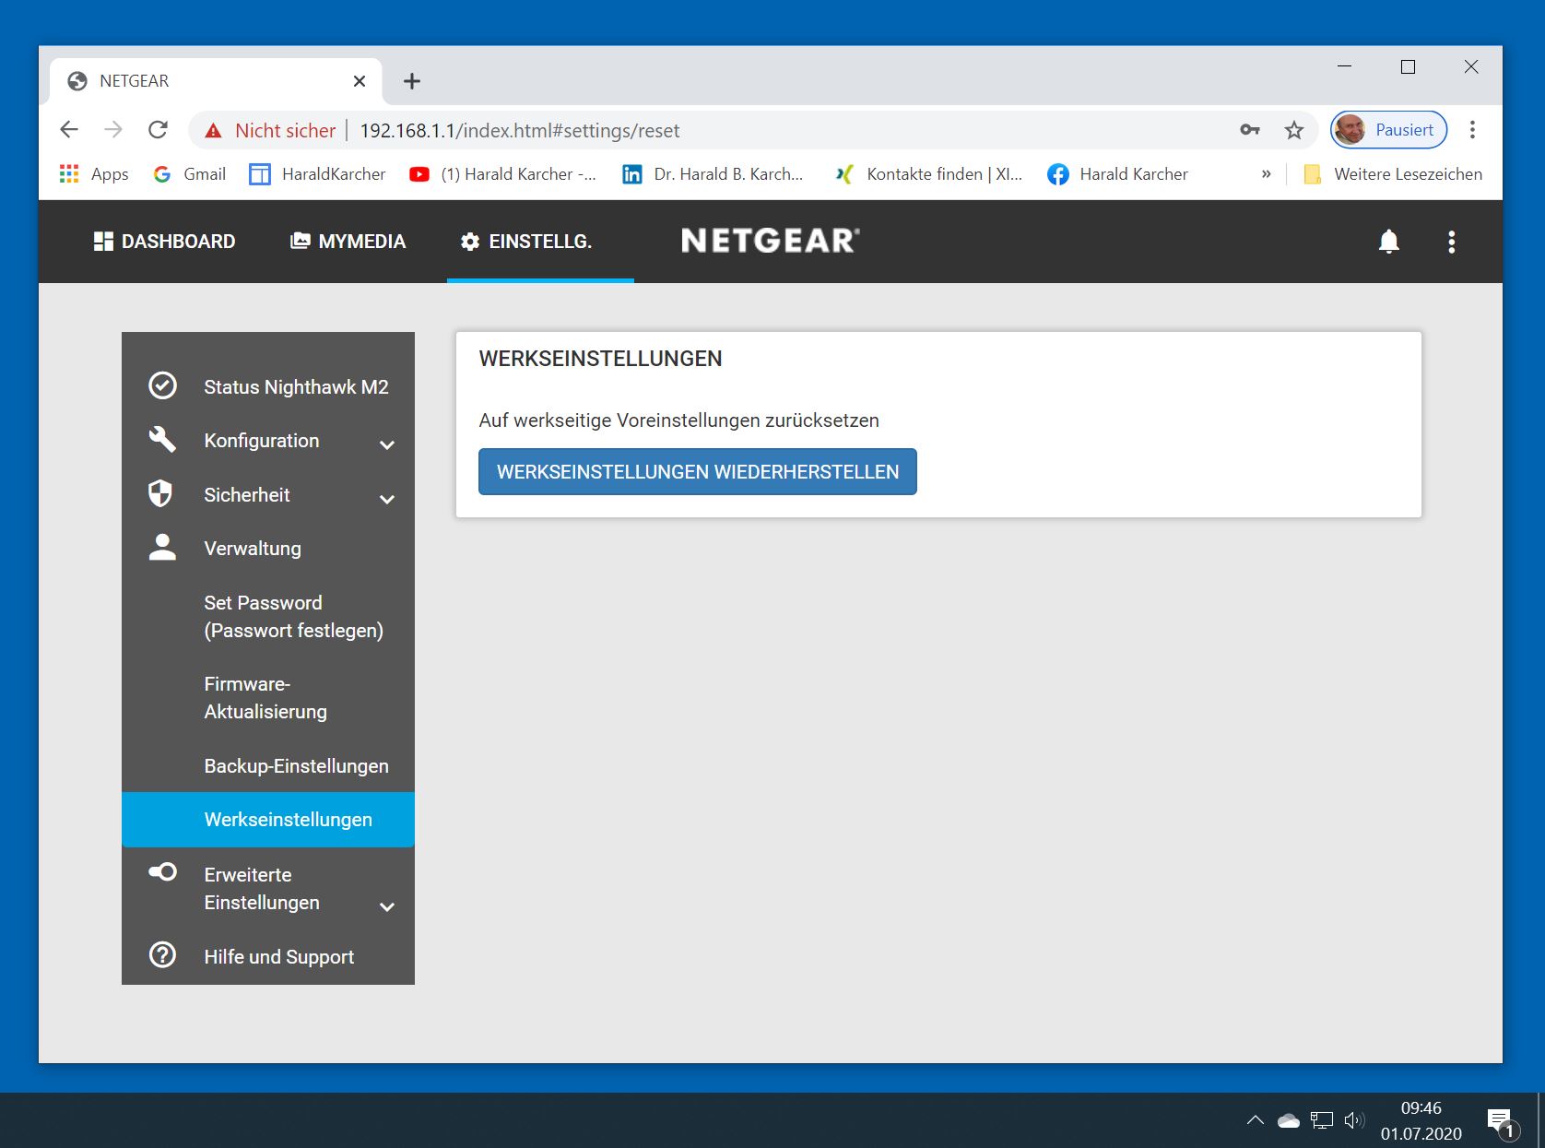The image size is (1545, 1148).
Task: Click the saved password key icon
Action: pos(1249,130)
